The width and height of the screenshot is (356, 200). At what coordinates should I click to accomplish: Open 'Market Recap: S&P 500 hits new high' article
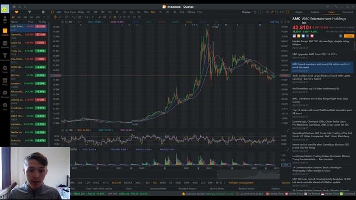click(320, 43)
